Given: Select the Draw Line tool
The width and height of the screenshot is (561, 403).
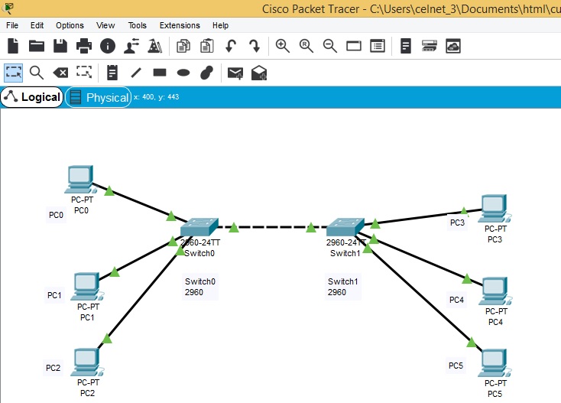Looking at the screenshot, I should pyautogui.click(x=136, y=73).
